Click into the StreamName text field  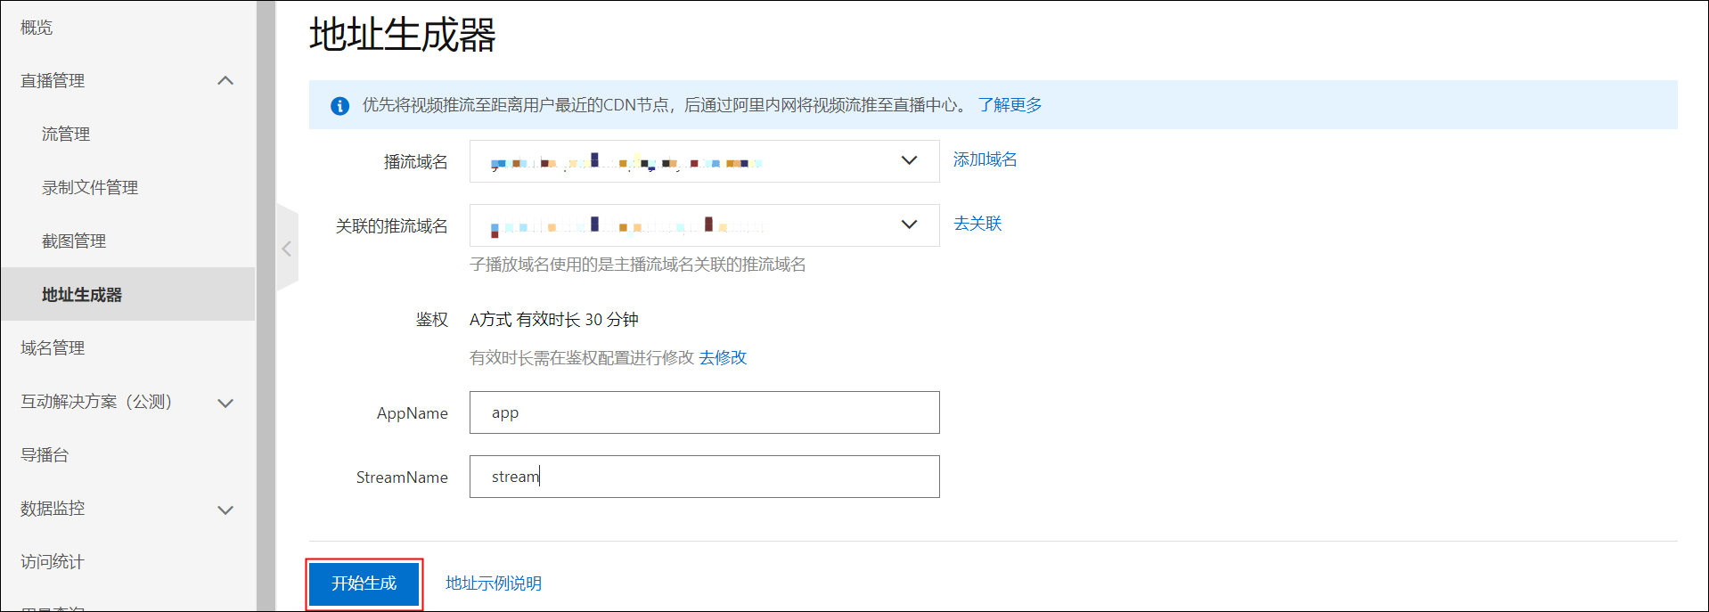[x=704, y=477]
